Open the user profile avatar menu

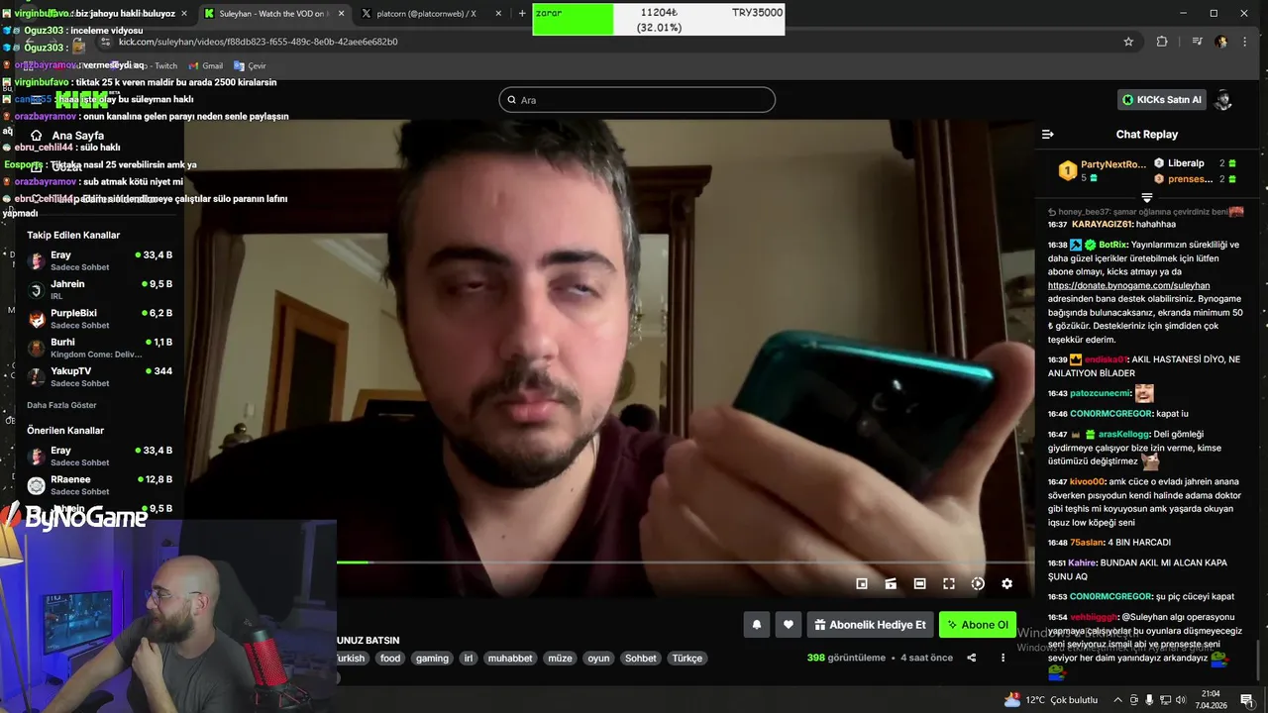coord(1223,100)
